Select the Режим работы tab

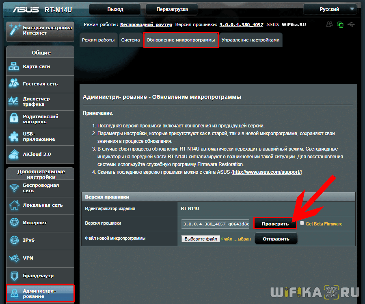pos(98,40)
